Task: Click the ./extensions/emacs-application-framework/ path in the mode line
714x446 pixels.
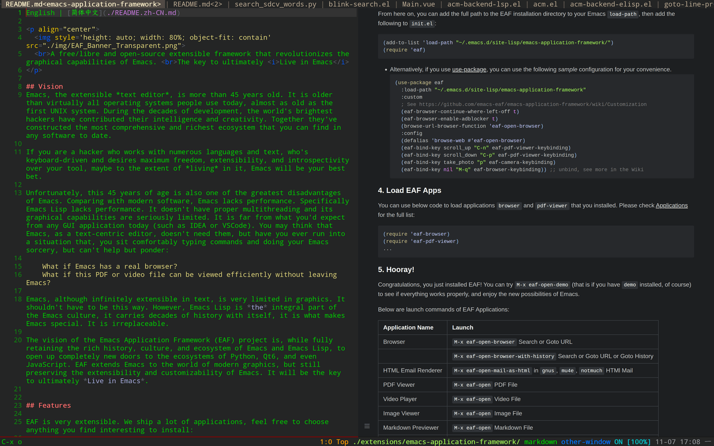Action: 437,442
